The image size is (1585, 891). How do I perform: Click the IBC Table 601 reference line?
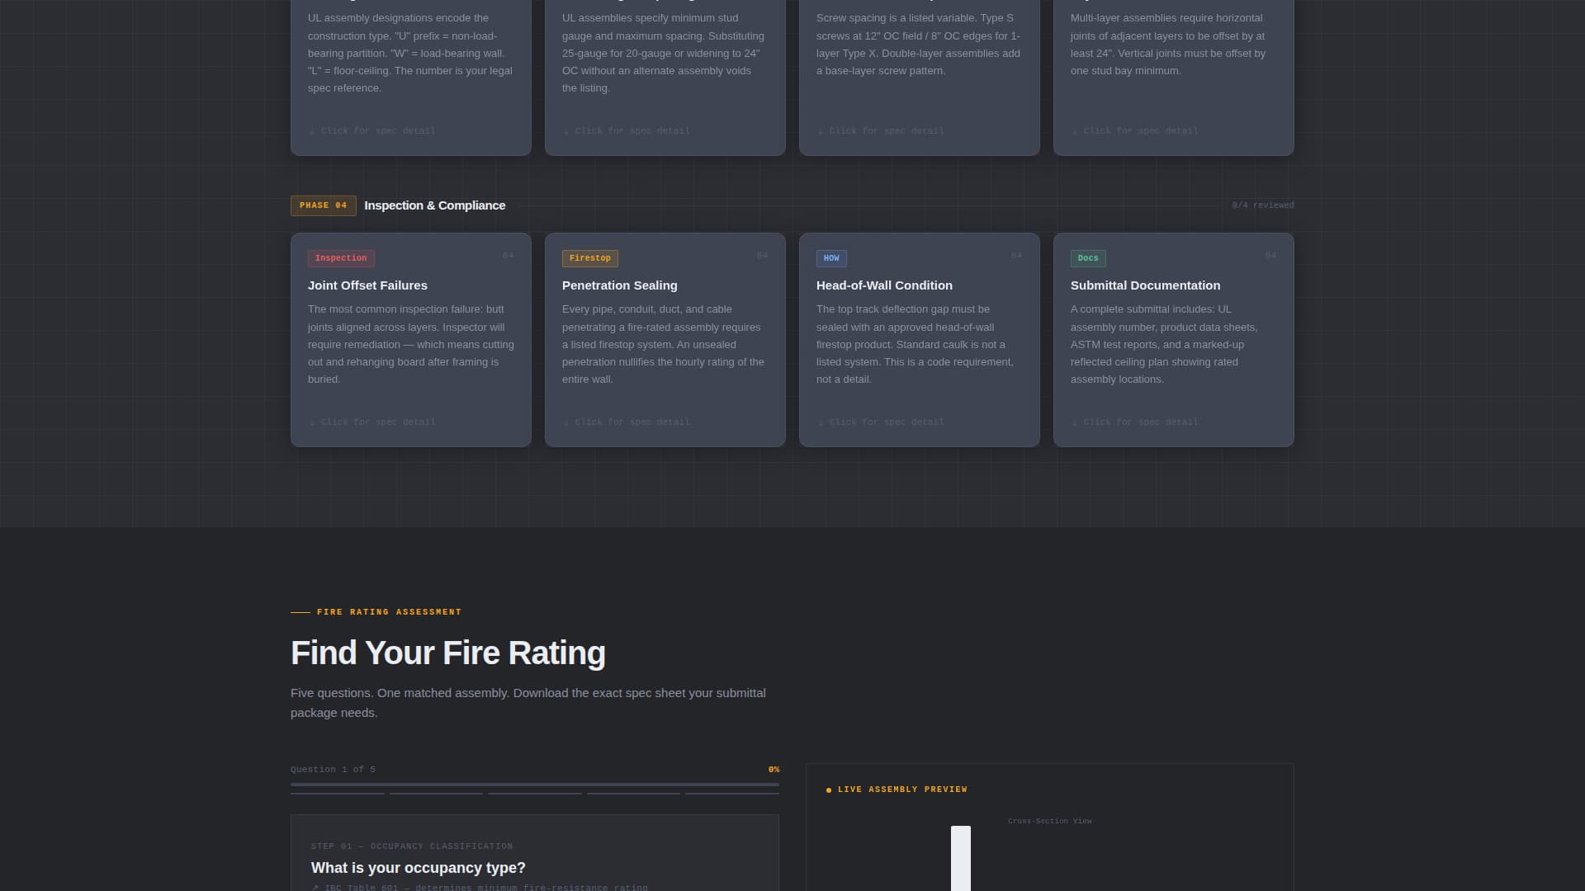pyautogui.click(x=480, y=888)
